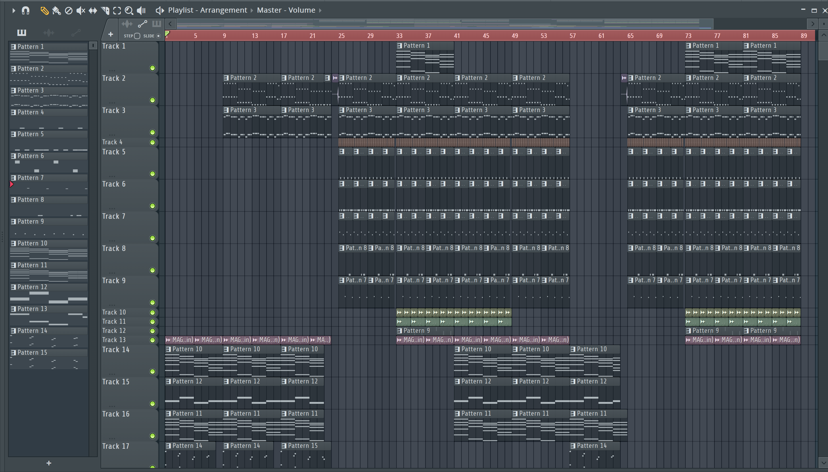Open Pattern 15 clip menu on Track 17

point(284,446)
